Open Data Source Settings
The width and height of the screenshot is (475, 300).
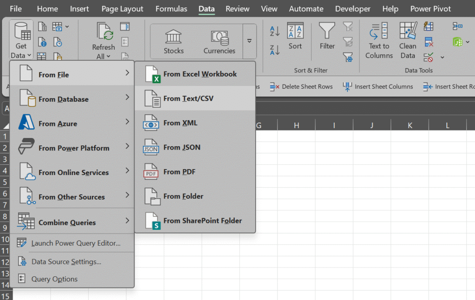tap(66, 261)
